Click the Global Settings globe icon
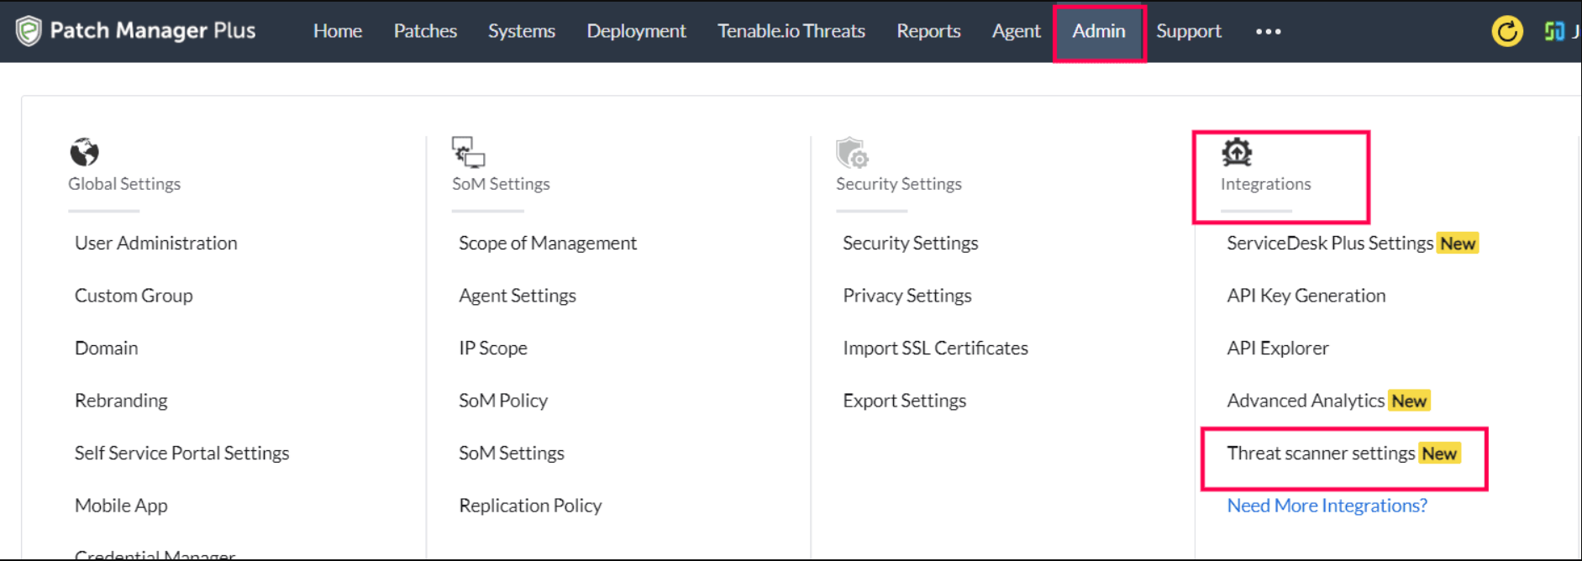Viewport: 1582px width, 561px height. pyautogui.click(x=84, y=152)
